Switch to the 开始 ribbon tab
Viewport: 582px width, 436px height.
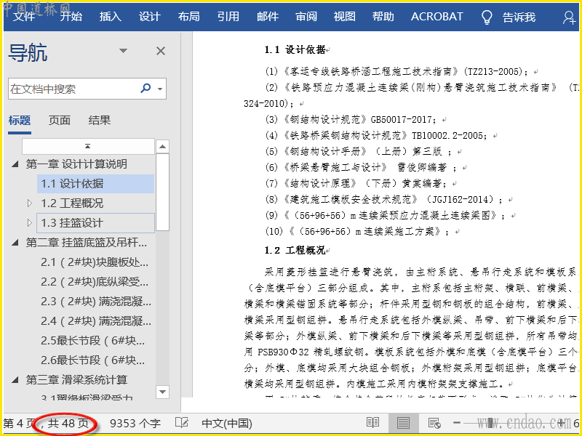(71, 17)
